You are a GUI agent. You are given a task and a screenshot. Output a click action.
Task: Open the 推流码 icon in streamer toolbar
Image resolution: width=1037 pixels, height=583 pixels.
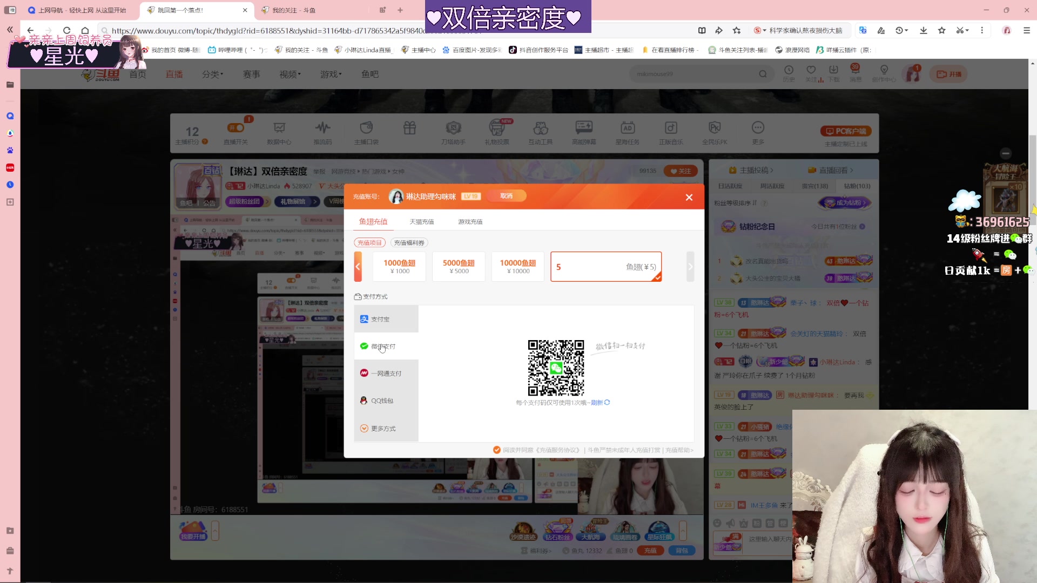(322, 133)
